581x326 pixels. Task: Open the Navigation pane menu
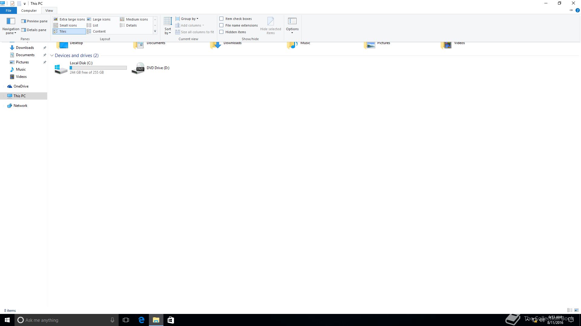pos(11,26)
